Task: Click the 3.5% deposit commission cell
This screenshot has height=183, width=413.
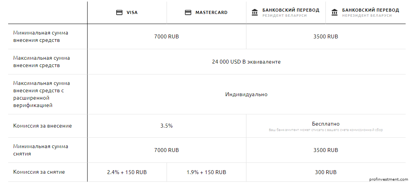Action: coord(167,126)
